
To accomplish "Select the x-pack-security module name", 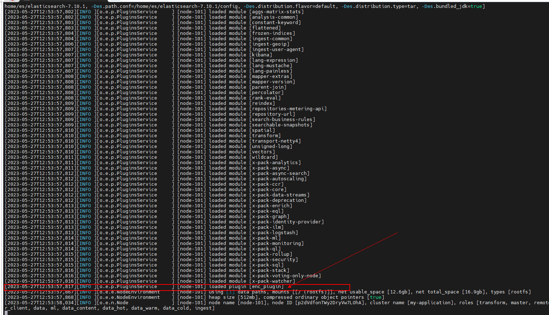I will point(274,260).
